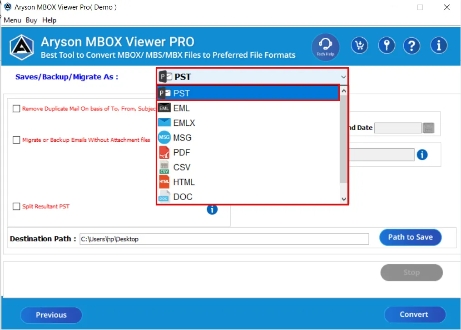Click the Destination Path text field

click(224, 239)
